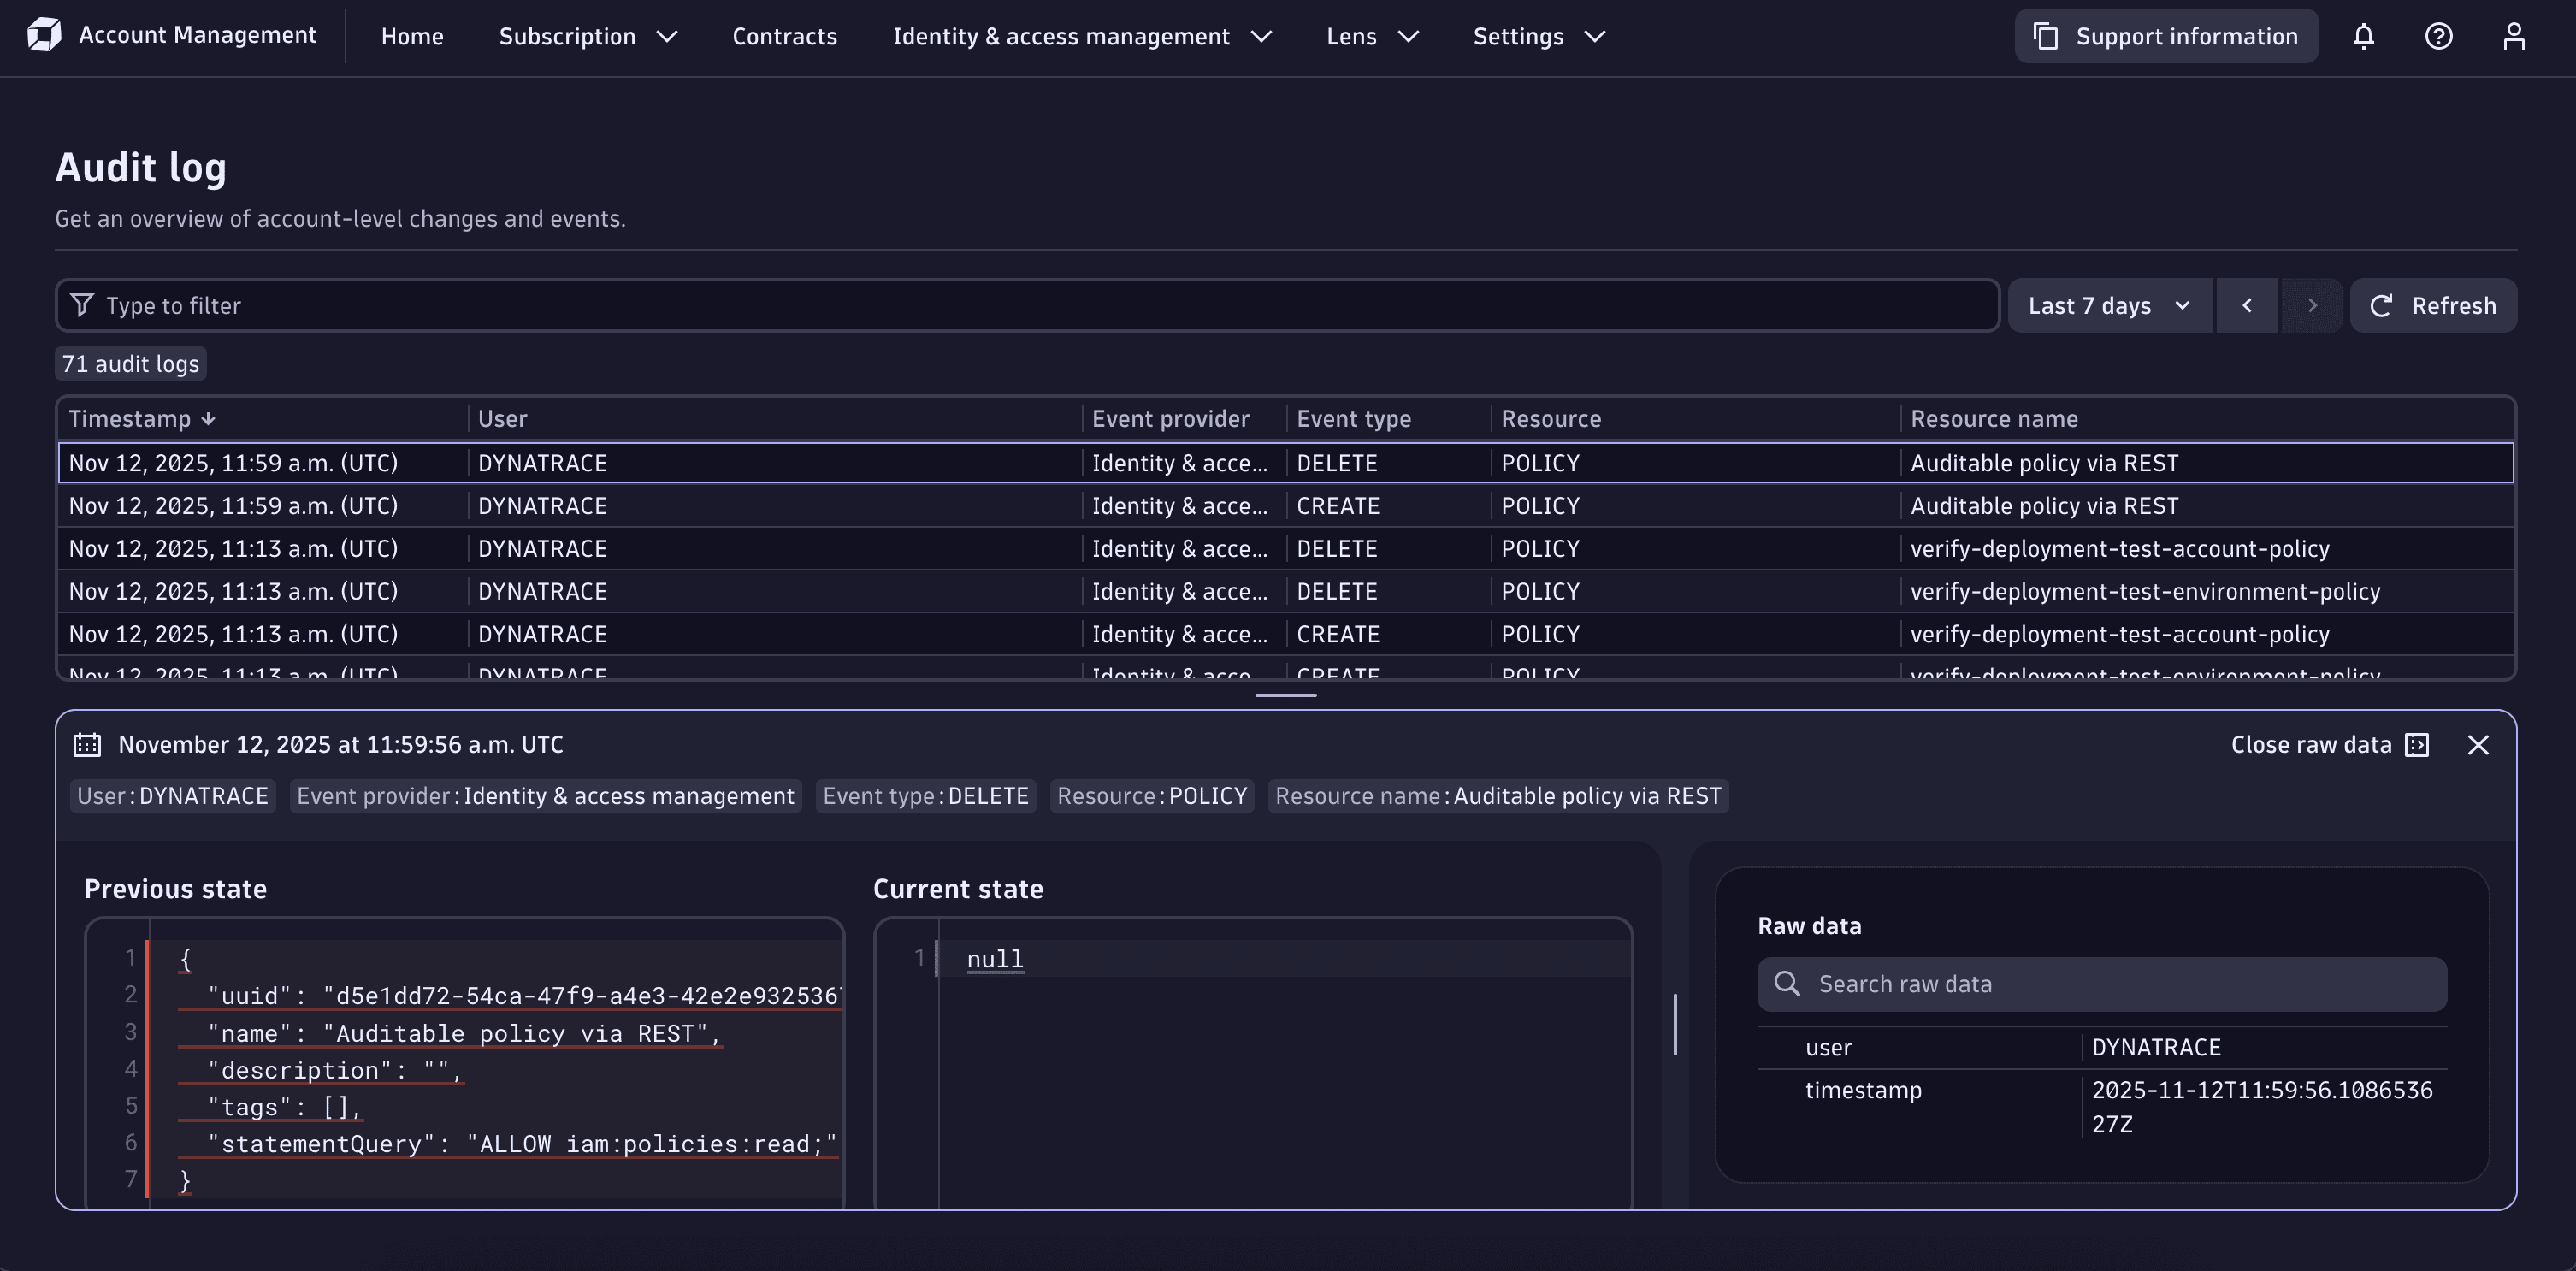The height and width of the screenshot is (1271, 2576).
Task: Click the Dynatrace logo
Action: 42,34
